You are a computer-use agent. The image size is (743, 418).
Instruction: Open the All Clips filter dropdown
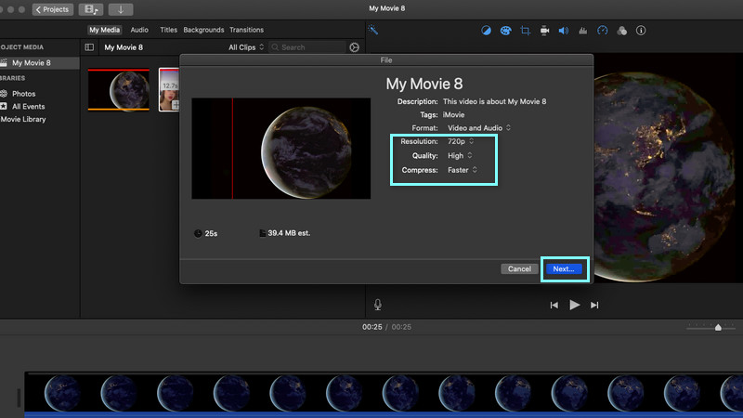click(246, 47)
